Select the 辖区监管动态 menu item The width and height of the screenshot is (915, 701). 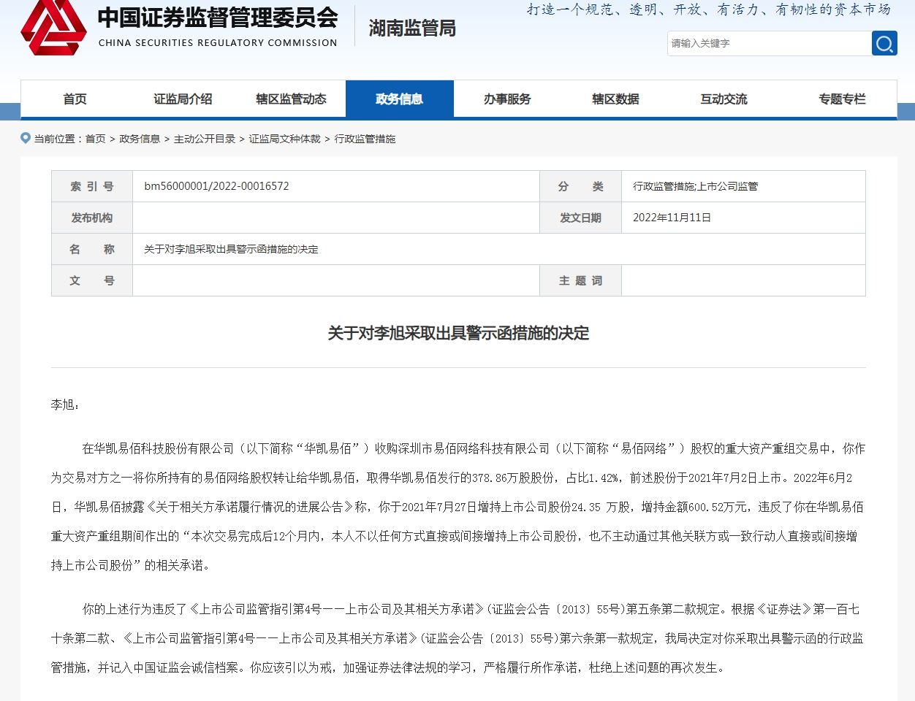[x=291, y=99]
